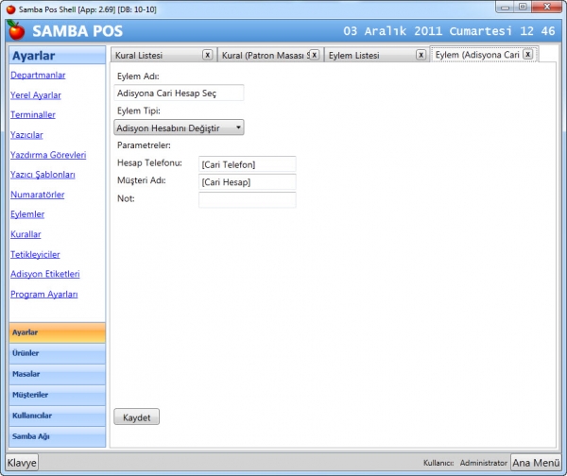Minimize the Samba Pos Shell window
Screen dimensions: 567x476
point(506,8)
